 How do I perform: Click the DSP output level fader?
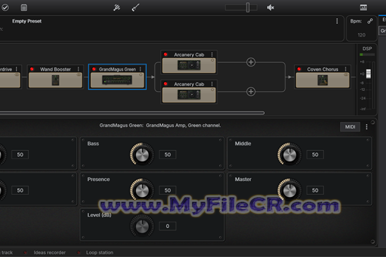click(368, 73)
